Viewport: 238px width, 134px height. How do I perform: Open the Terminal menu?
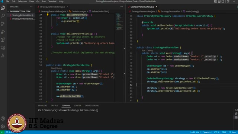[x=52, y=1]
